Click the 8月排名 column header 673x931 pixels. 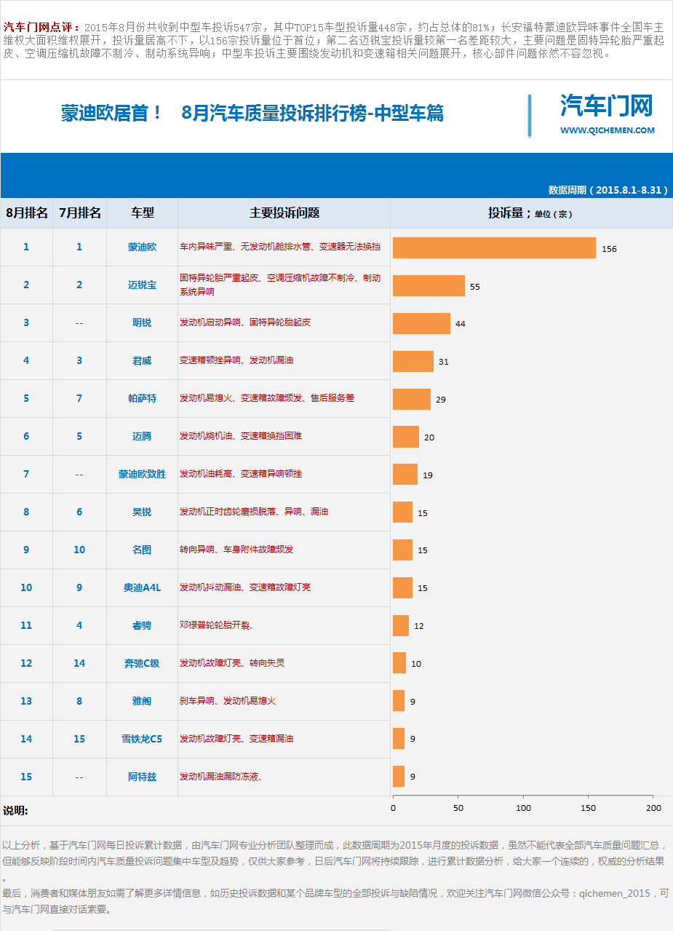click(x=27, y=213)
